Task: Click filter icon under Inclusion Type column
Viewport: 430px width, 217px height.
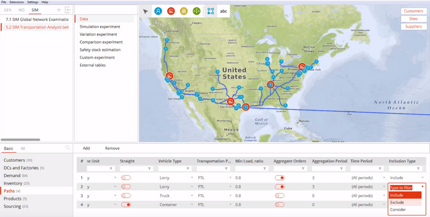Action: [x=418, y=169]
